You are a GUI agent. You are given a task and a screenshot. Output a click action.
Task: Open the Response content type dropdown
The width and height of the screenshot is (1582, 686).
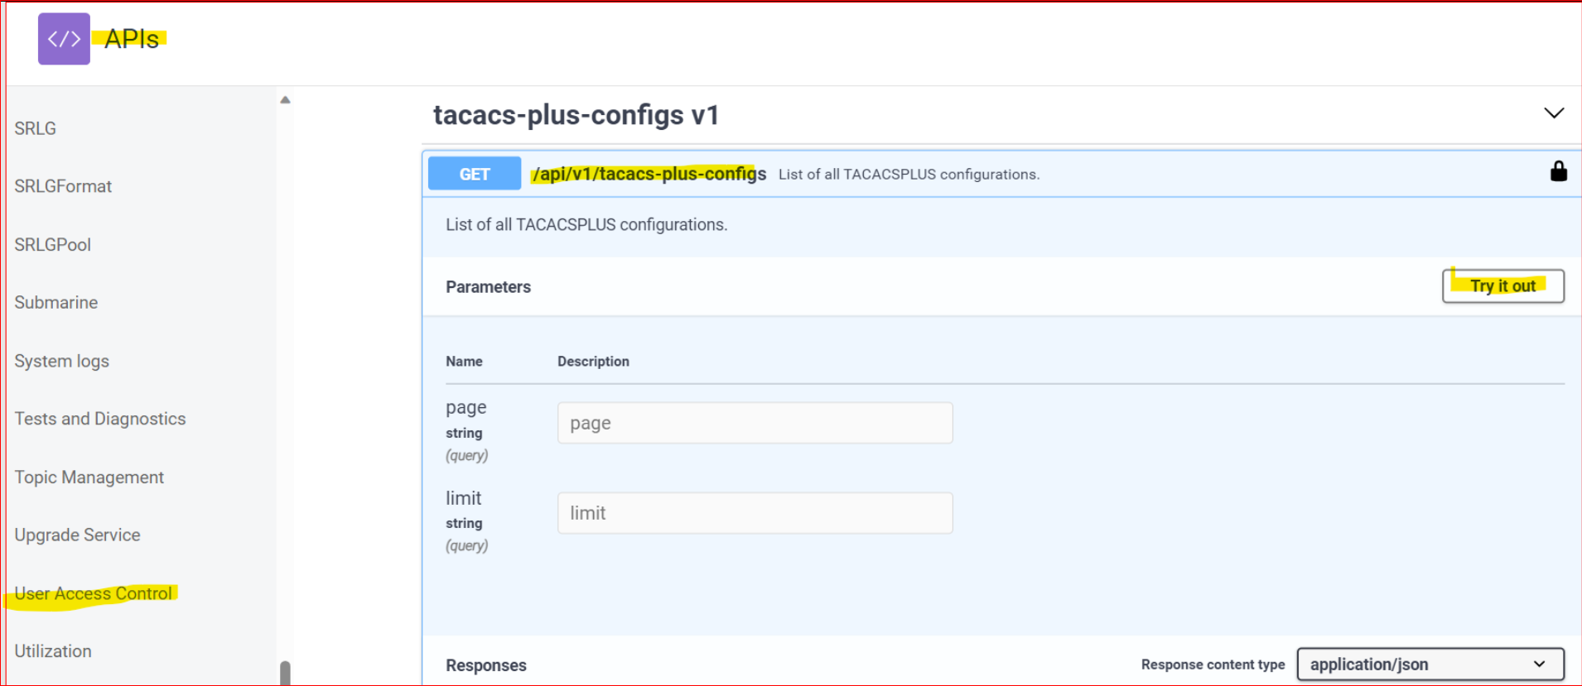[x=1430, y=664]
